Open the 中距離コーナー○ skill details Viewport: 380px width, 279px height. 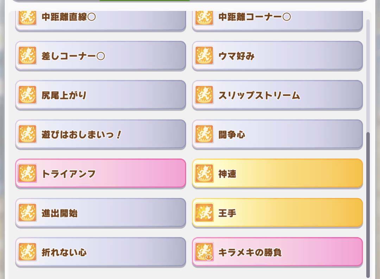click(x=278, y=21)
